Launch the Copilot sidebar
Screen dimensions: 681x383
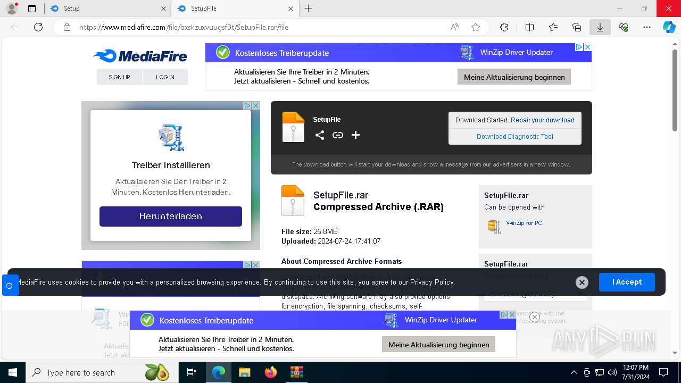669,27
